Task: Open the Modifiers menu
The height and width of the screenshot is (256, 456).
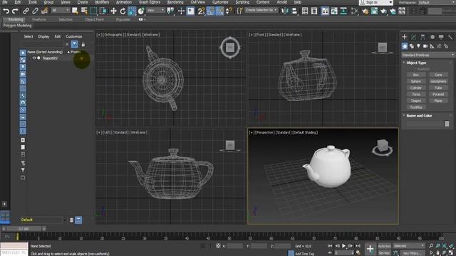Action: [102, 2]
